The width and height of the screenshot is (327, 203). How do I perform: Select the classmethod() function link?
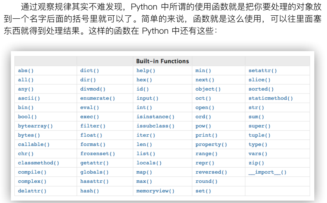pyautogui.click(x=39, y=163)
